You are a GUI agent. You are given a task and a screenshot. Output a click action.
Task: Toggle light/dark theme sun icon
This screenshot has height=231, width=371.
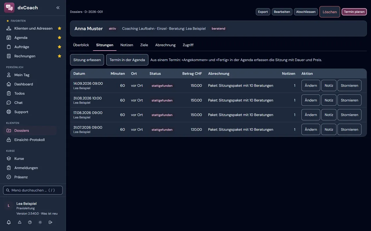click(40, 222)
